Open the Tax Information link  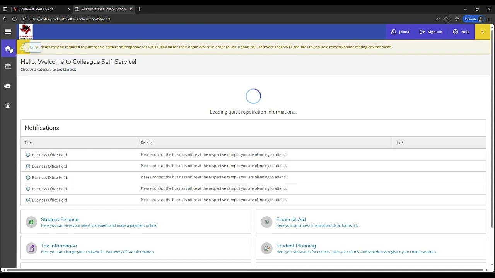[x=59, y=246]
